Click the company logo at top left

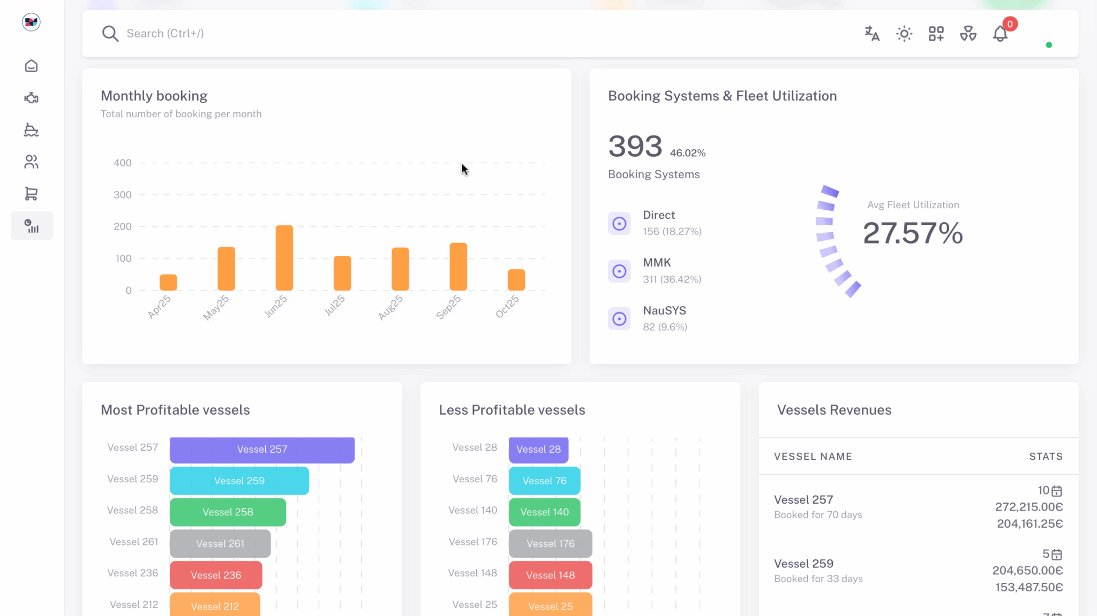(x=31, y=22)
